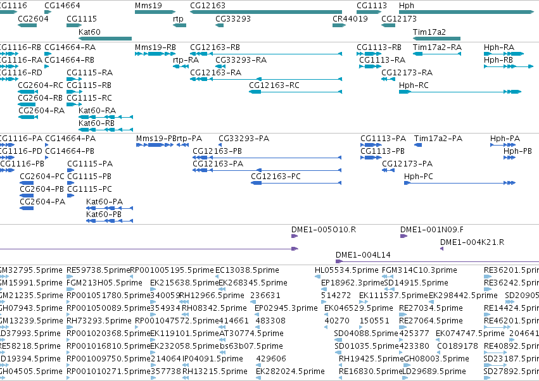Click the CG12163 gene bar
Viewport: 539px width, 381px height.
(266, 12)
